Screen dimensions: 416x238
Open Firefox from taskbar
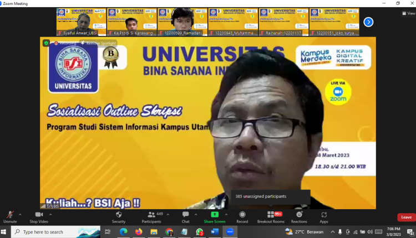pos(139,232)
